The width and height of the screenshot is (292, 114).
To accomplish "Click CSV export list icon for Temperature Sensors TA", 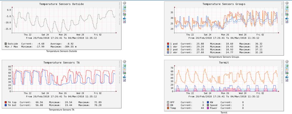I will coord(125,69).
